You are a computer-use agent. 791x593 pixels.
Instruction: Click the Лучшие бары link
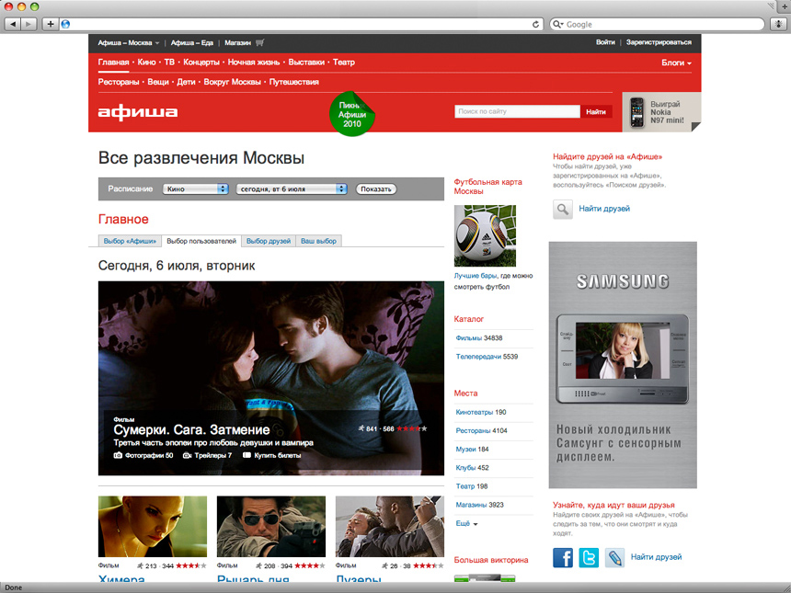pyautogui.click(x=476, y=276)
